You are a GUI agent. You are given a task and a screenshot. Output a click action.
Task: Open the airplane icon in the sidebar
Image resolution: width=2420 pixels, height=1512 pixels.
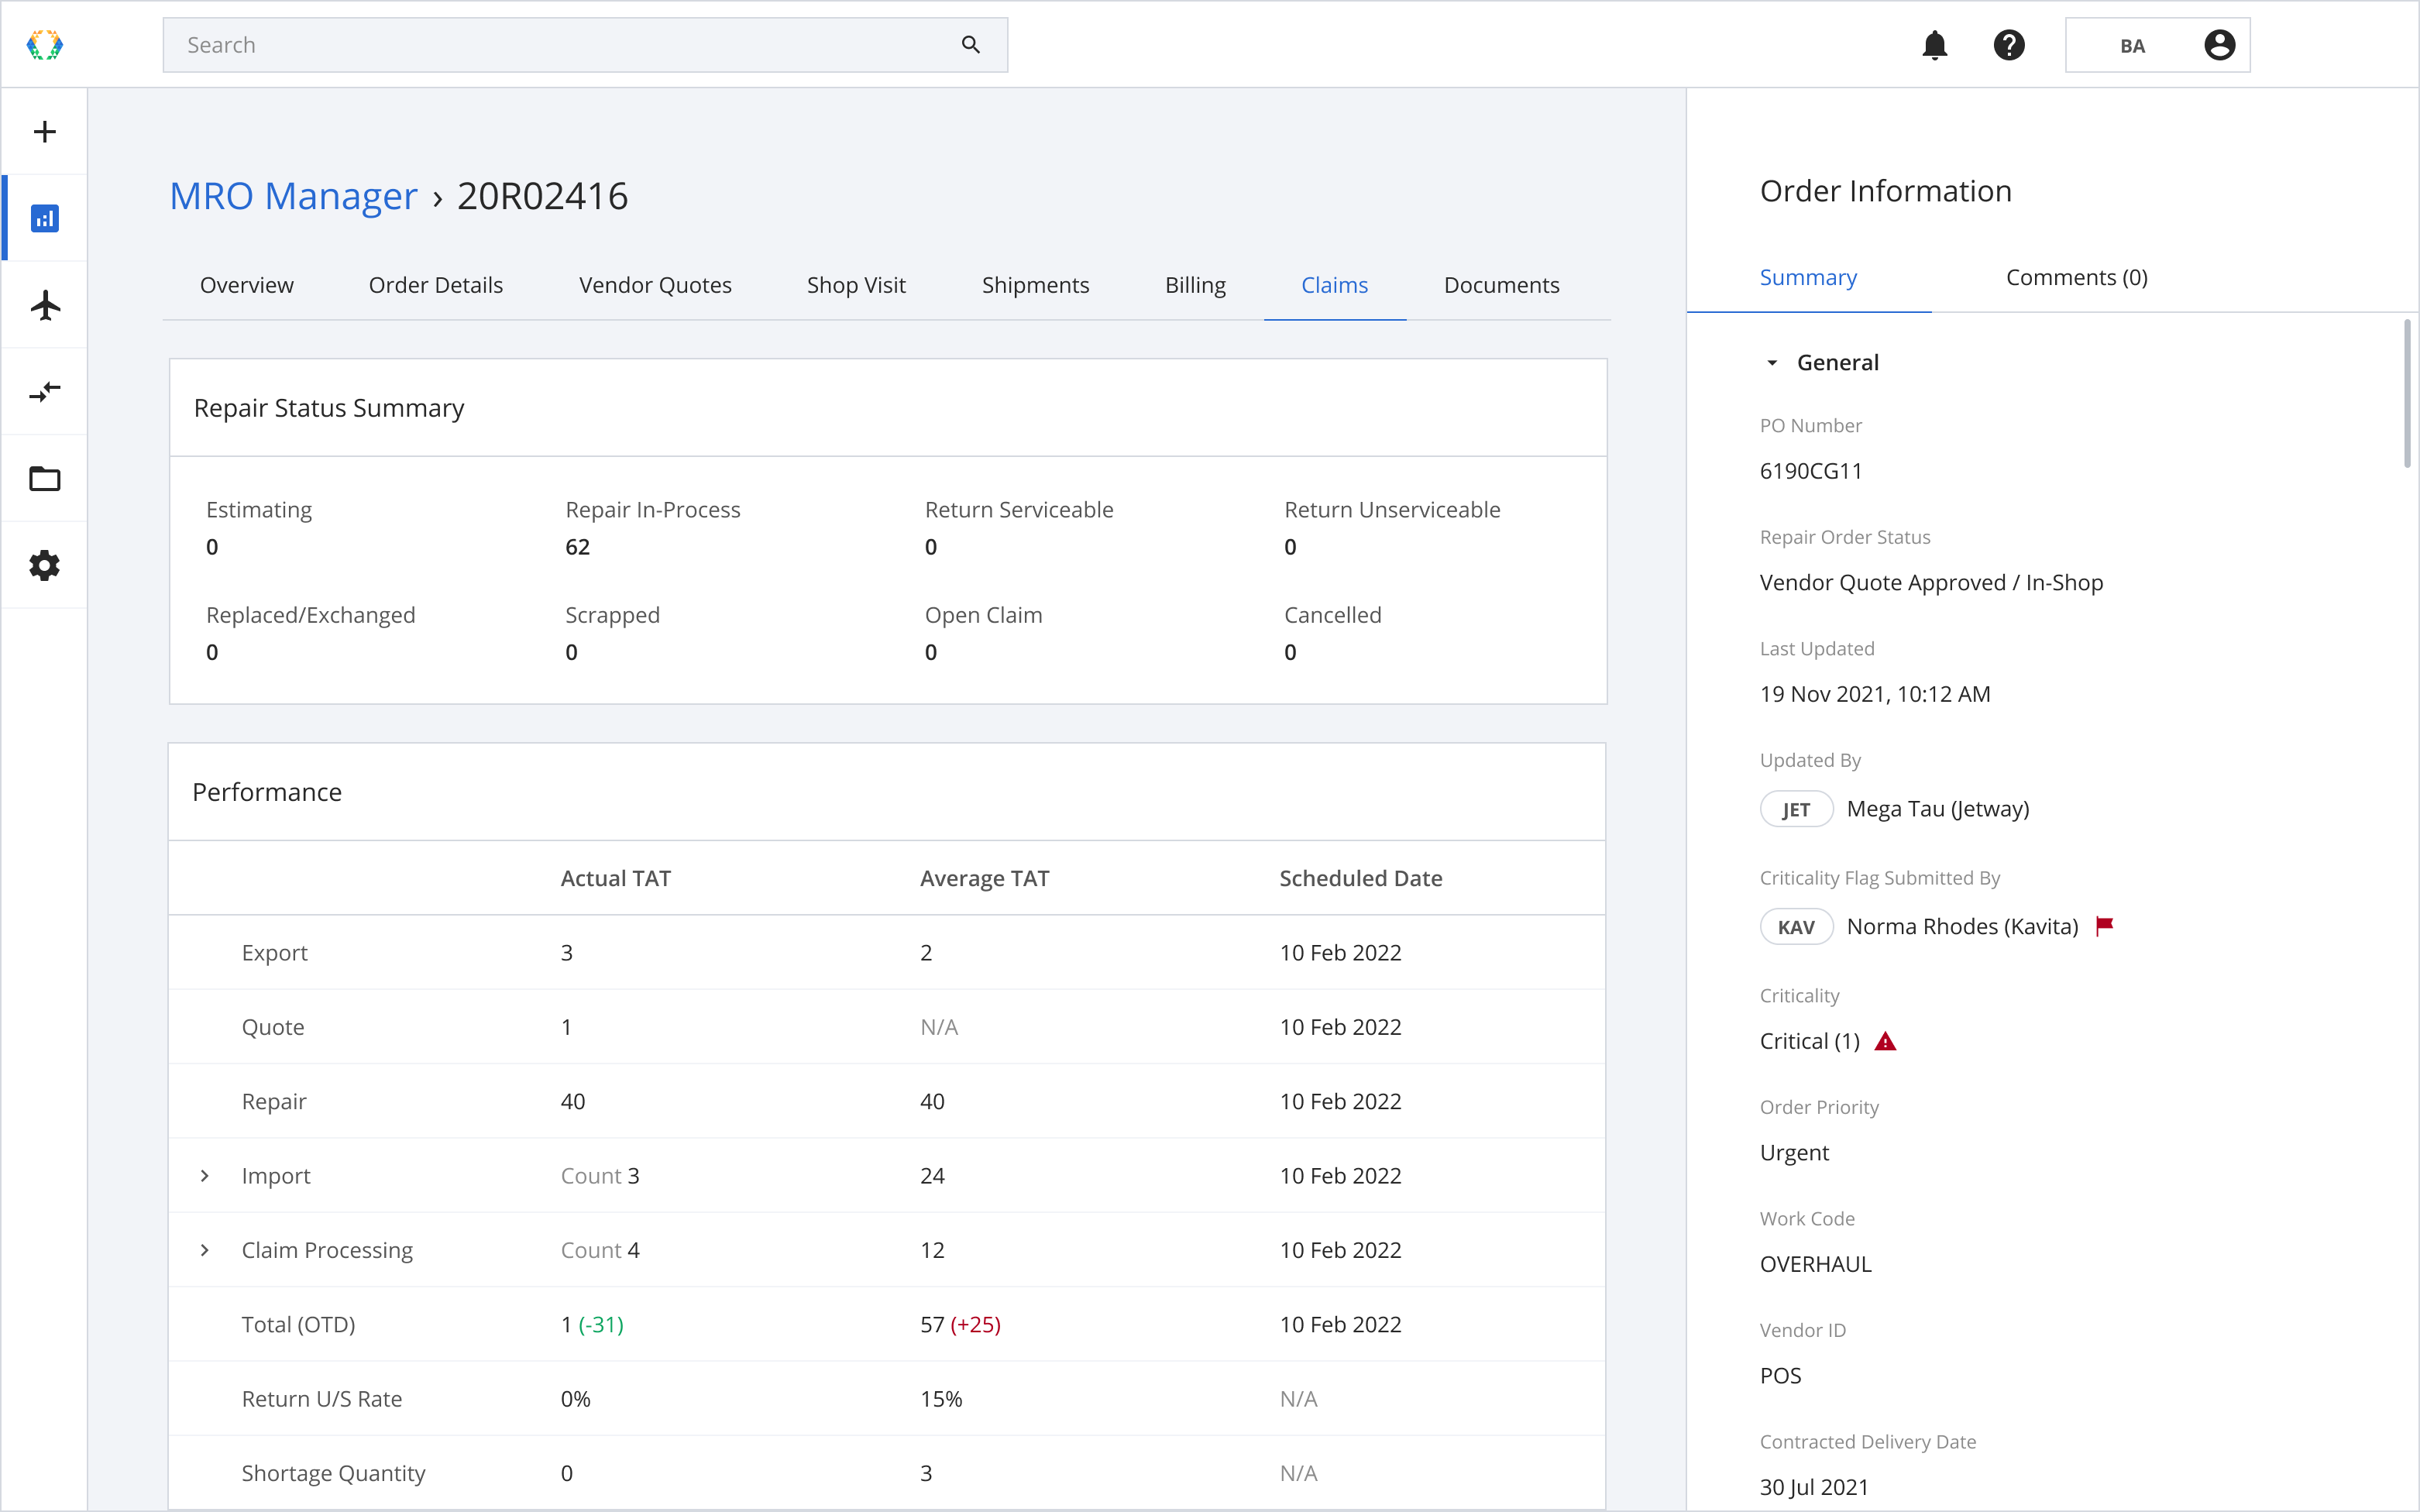coord(45,305)
